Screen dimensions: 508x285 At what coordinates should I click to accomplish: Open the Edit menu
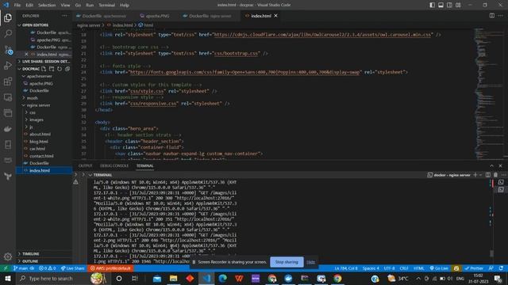[x=29, y=6]
